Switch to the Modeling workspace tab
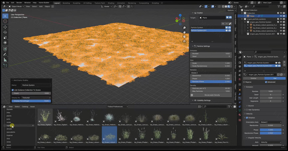Viewport: 288px width, 151px height. coord(66,3)
